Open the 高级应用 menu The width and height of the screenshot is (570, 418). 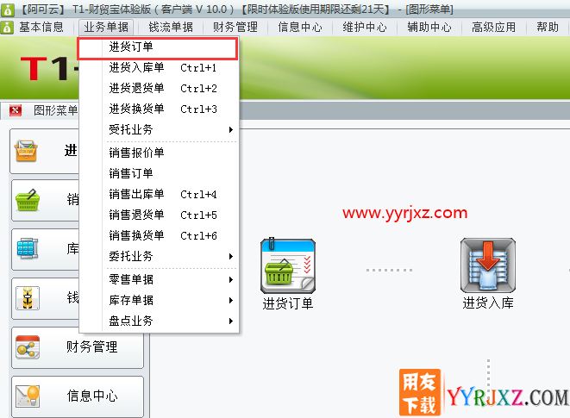click(x=493, y=28)
